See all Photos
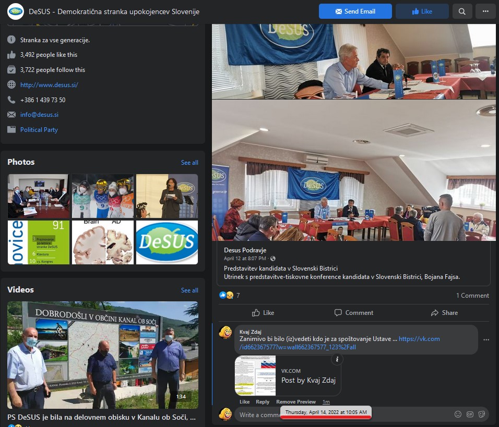Screen dimensions: 499x427 189,163
